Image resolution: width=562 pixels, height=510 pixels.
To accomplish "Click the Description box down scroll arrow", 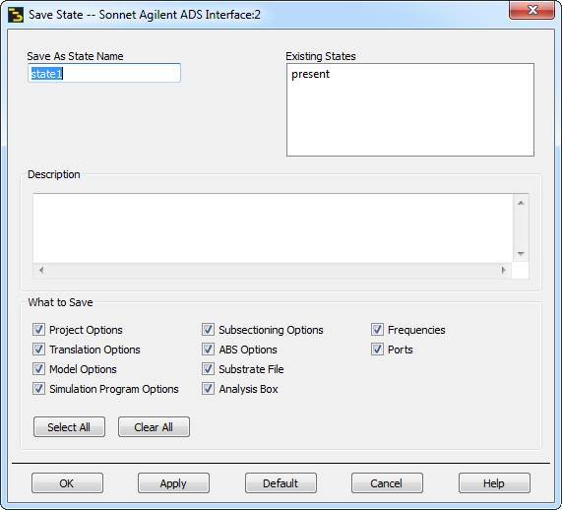I will [521, 254].
